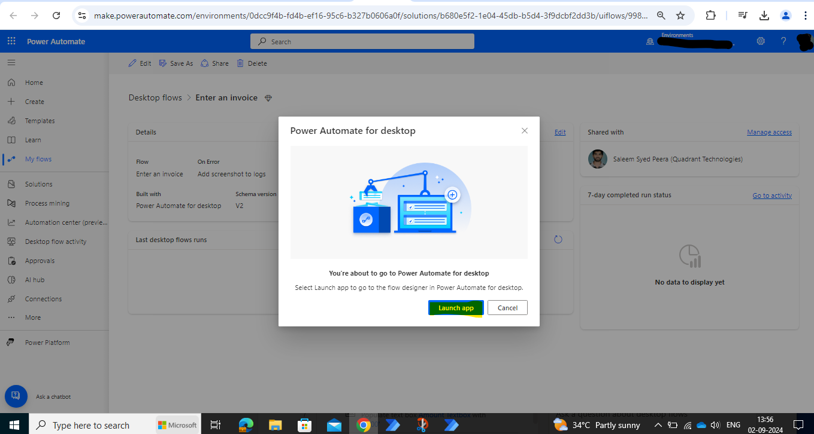Click the Power Automate search box
Viewport: 814px width, 434px height.
click(362, 41)
